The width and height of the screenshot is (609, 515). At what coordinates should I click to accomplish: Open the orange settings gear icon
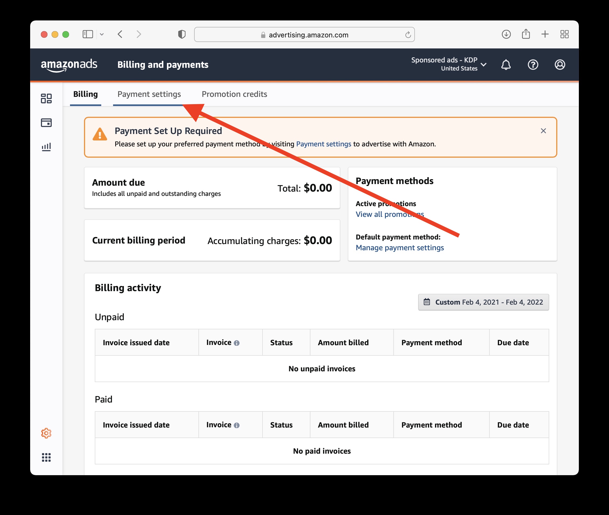pos(46,433)
